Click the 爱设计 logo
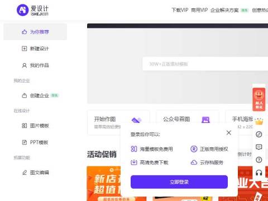The height and width of the screenshot is (201, 268). tap(32, 10)
